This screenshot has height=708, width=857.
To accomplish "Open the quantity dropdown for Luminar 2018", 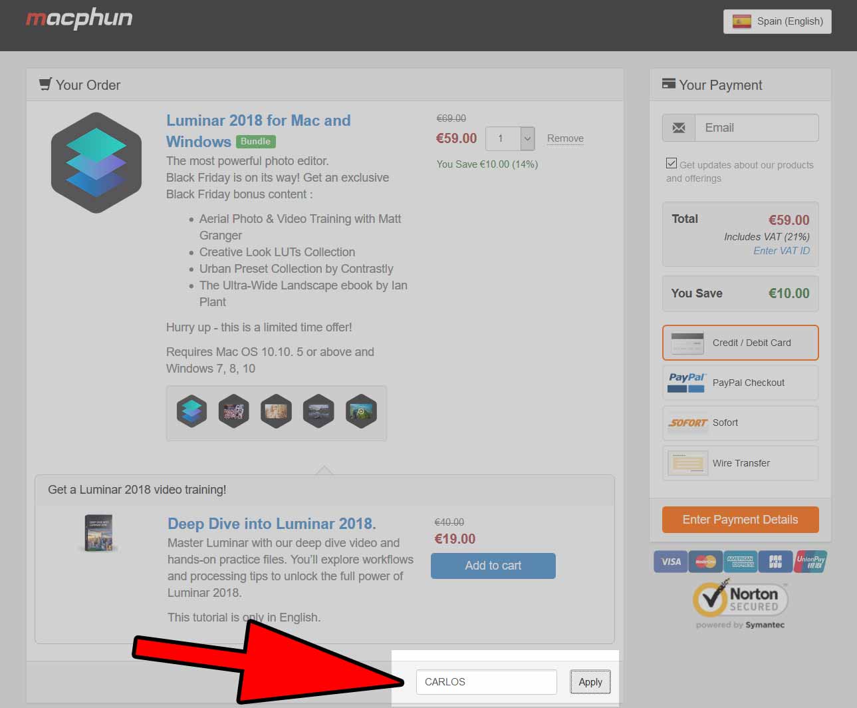I will pyautogui.click(x=511, y=138).
